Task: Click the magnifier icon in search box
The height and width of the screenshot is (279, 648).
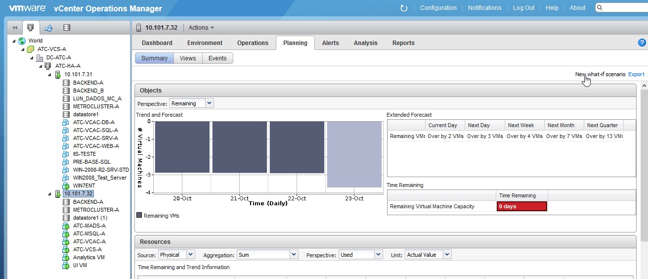Action: tap(600, 8)
